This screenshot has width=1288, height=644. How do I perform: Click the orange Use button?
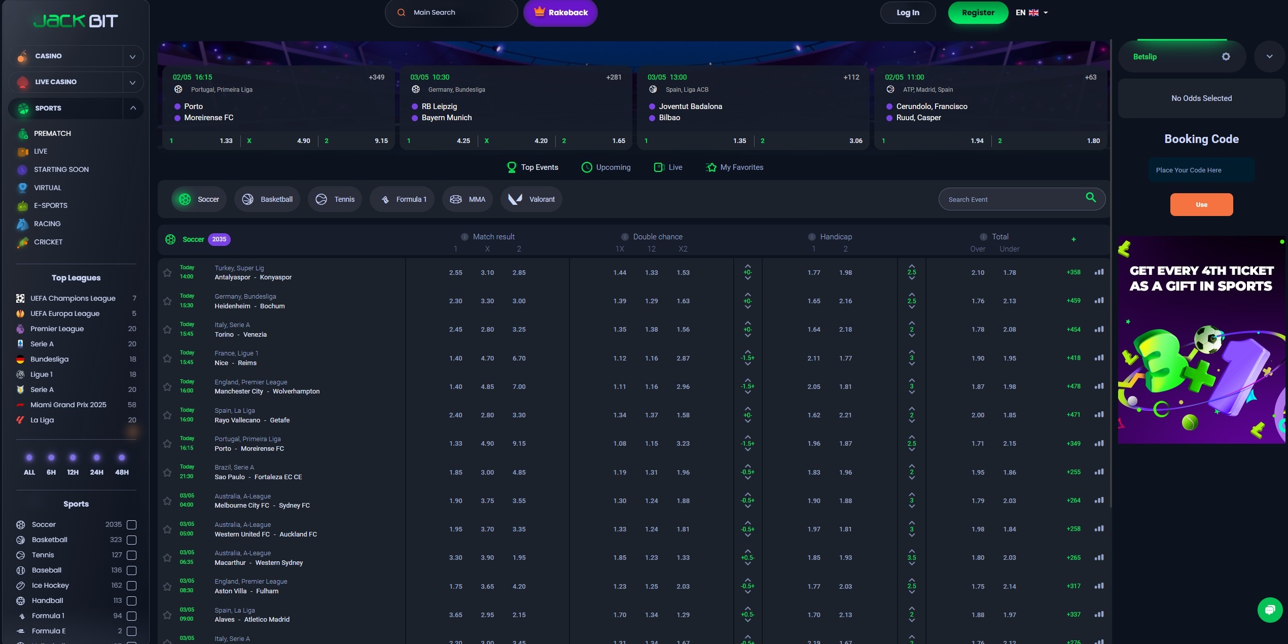click(x=1201, y=204)
